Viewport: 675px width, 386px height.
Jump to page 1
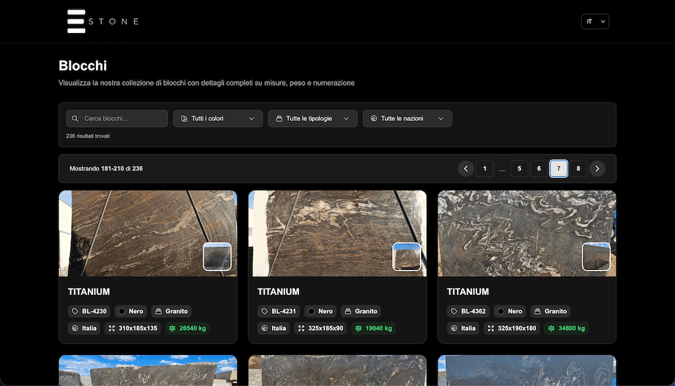click(x=485, y=169)
